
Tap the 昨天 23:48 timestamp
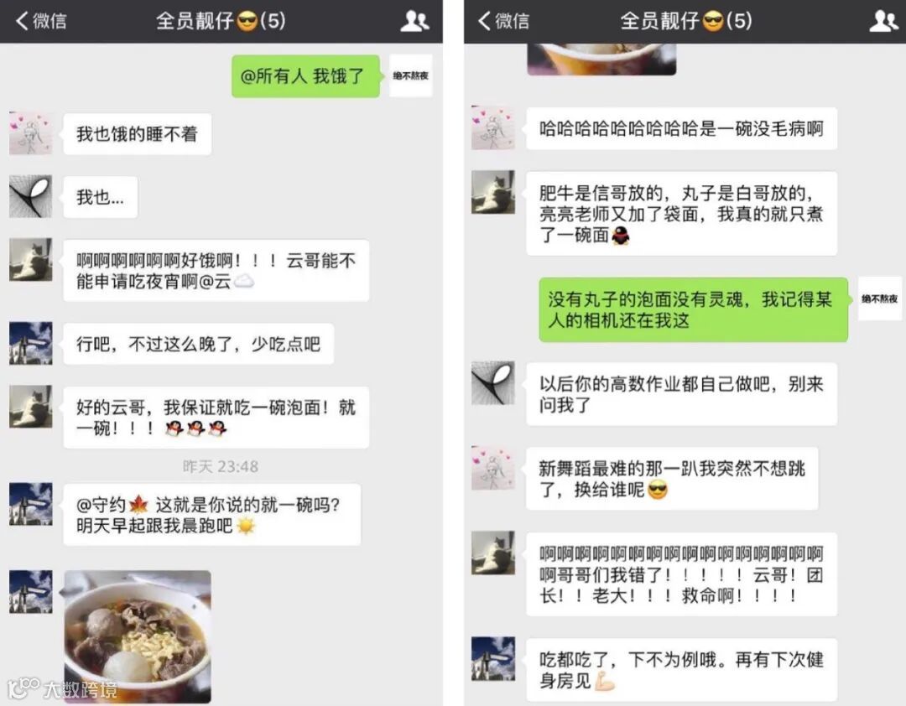click(221, 466)
